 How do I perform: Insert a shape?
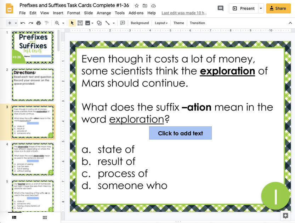(x=99, y=23)
